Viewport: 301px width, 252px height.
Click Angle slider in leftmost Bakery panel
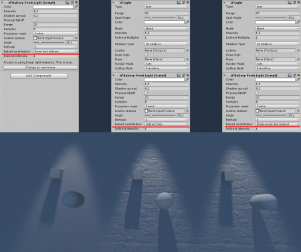49,42
